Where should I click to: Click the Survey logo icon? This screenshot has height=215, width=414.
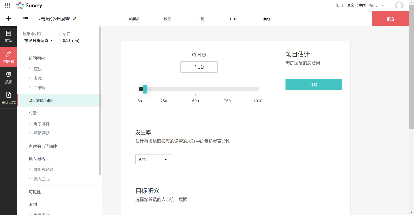[20, 5]
